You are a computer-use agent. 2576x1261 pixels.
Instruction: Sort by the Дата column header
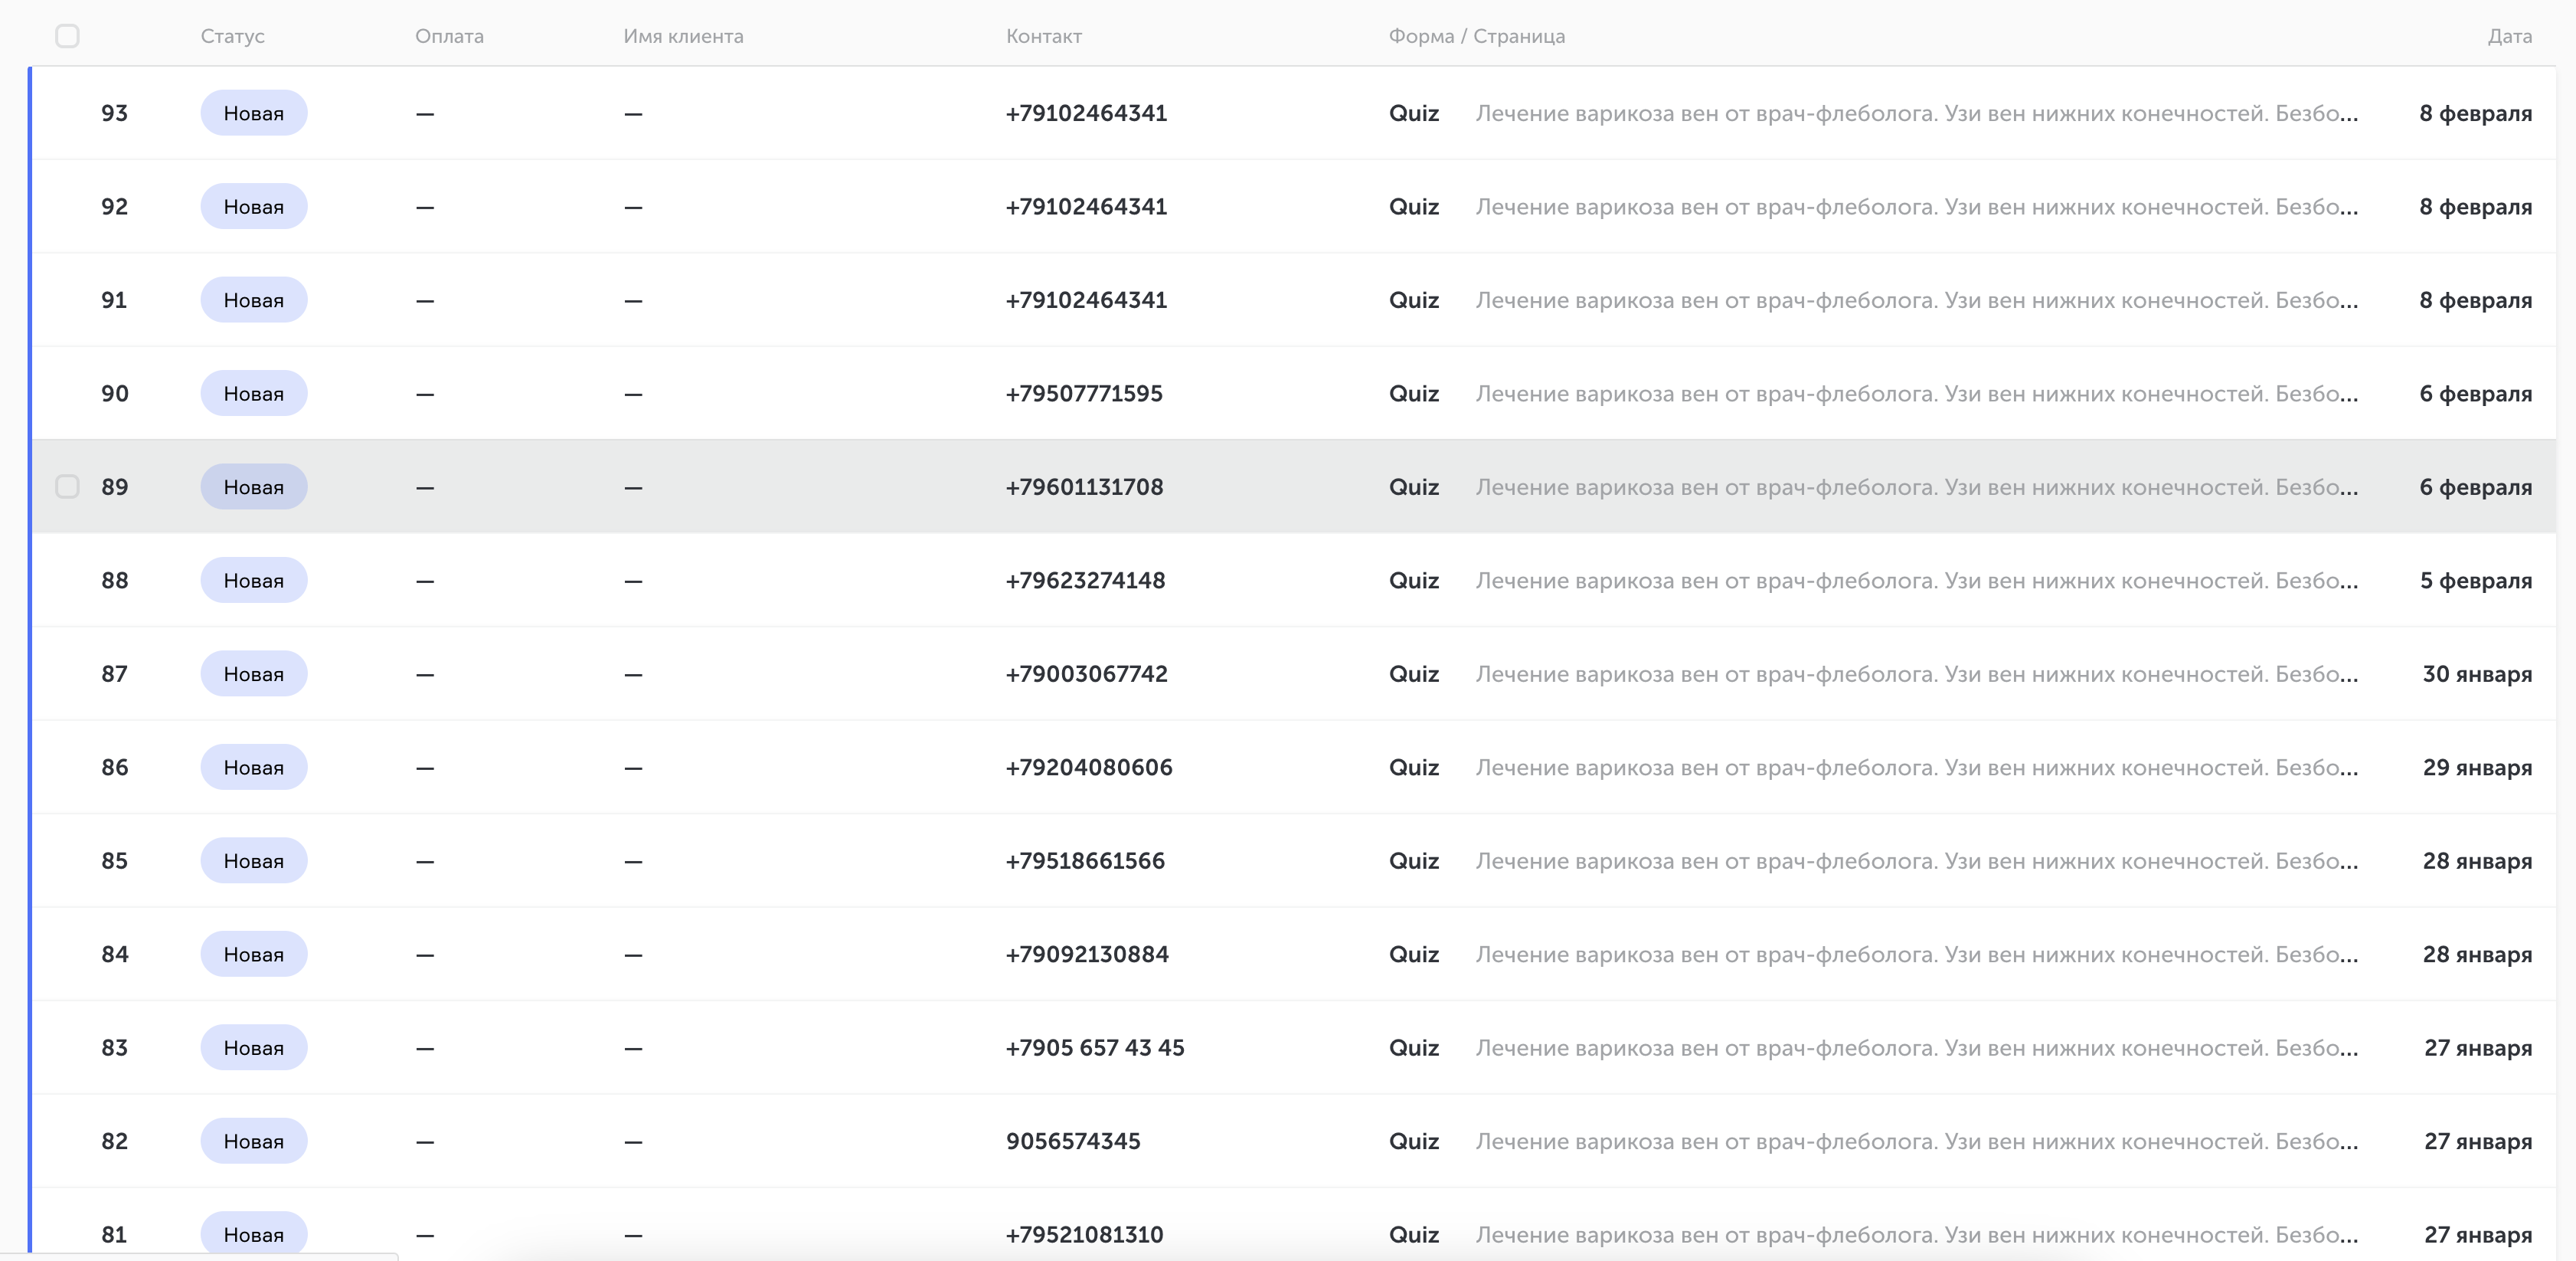[2509, 36]
